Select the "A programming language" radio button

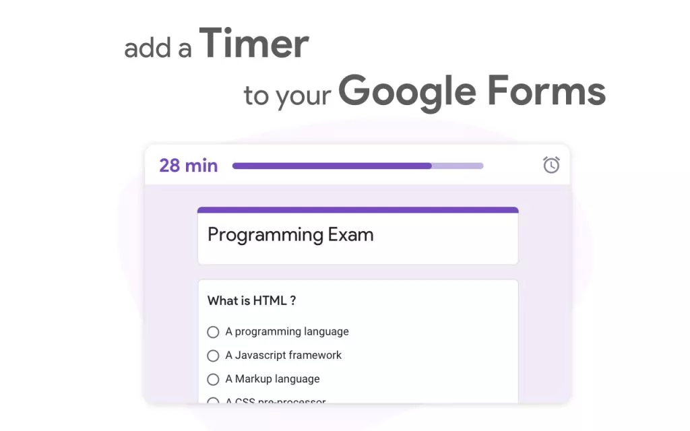(213, 332)
